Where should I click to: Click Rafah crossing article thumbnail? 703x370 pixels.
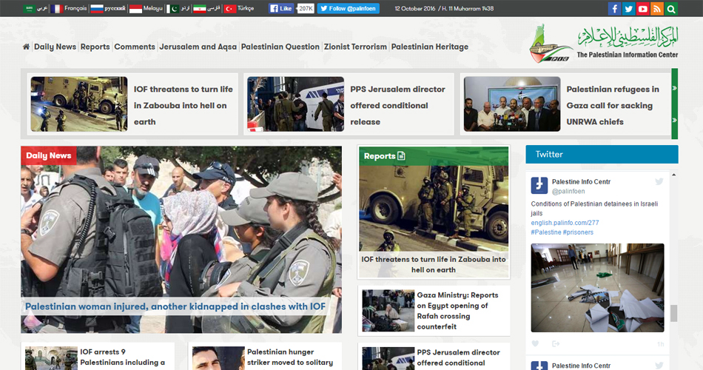pyautogui.click(x=388, y=311)
